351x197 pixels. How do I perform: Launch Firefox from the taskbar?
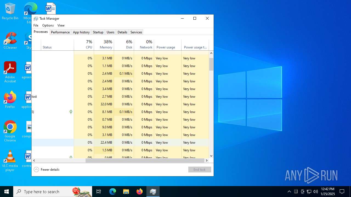click(x=140, y=192)
